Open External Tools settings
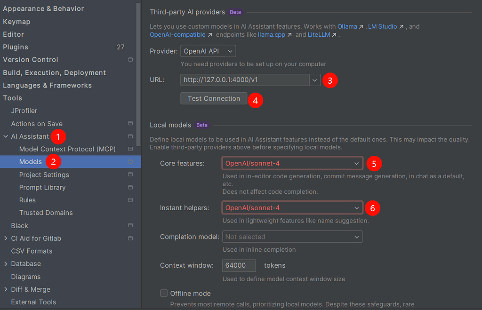 coord(33,302)
